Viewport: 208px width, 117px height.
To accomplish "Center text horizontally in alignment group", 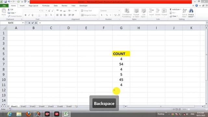I will (61, 15).
